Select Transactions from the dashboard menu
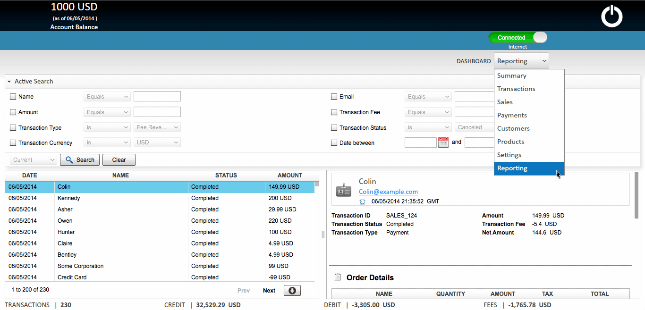 coord(516,89)
